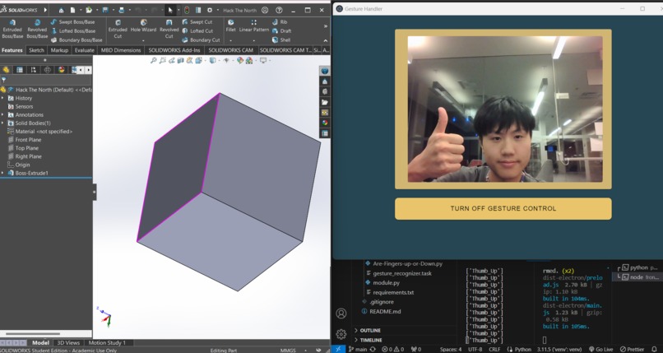Screen dimensions: 663x353
Task: Open the Hole Wizard dropdown arrow
Action: 143,40
